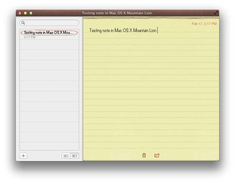Click the 2:17 PM timestamp in the note list
The image size is (235, 183).
click(30, 37)
